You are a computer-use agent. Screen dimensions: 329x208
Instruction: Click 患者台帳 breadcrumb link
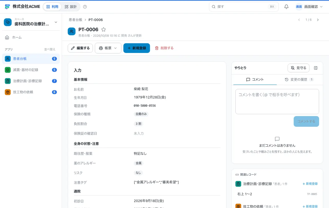click(75, 20)
